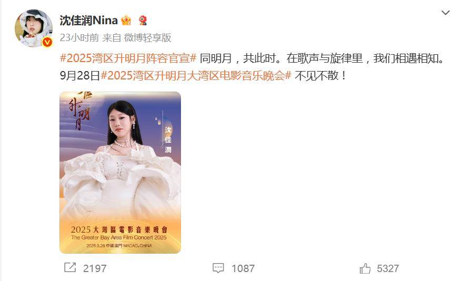Click the comment count 1087
Image resolution: width=463 pixels, height=281 pixels.
[x=243, y=268]
